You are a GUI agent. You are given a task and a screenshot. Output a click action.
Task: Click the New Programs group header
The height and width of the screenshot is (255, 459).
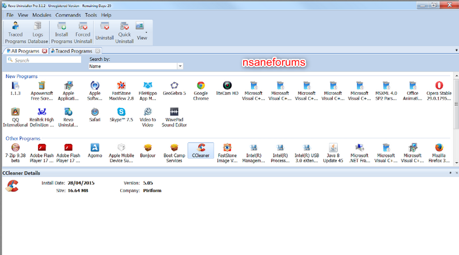click(x=22, y=76)
